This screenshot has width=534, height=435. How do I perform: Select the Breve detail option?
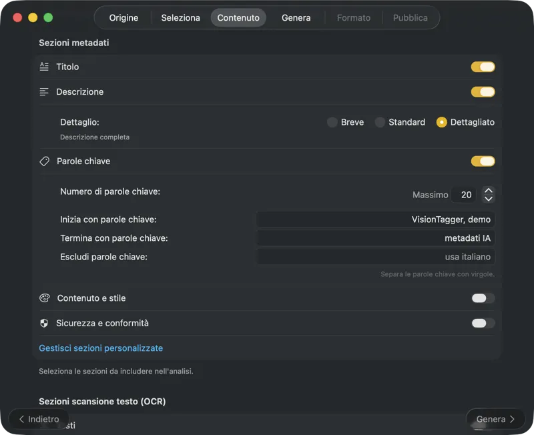click(x=332, y=122)
